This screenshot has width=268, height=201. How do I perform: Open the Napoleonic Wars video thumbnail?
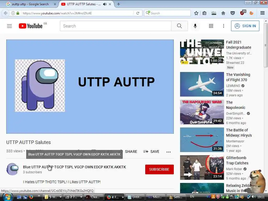[x=202, y=112]
